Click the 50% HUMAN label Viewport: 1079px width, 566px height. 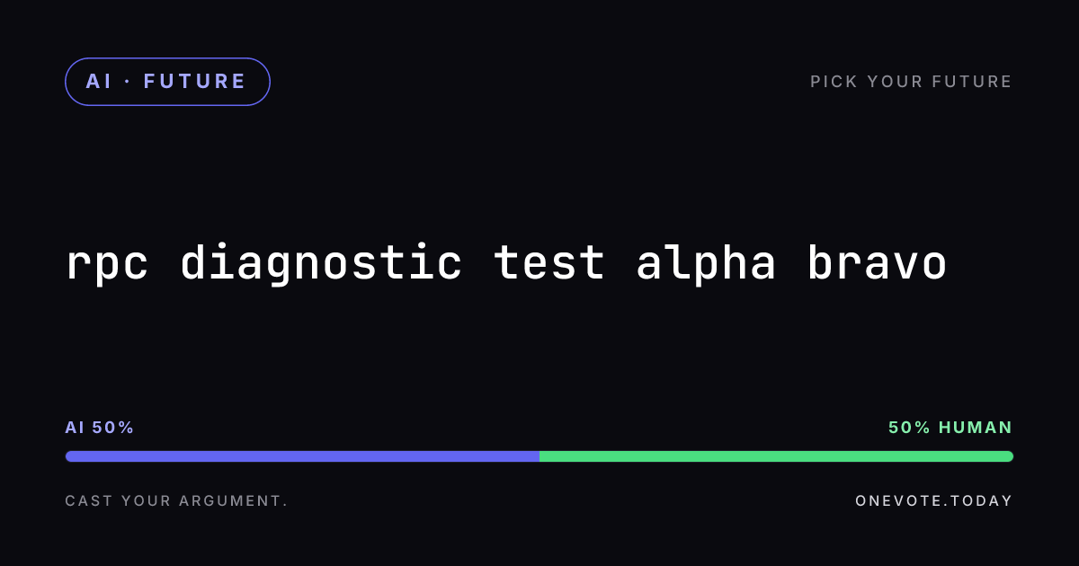[x=950, y=428]
